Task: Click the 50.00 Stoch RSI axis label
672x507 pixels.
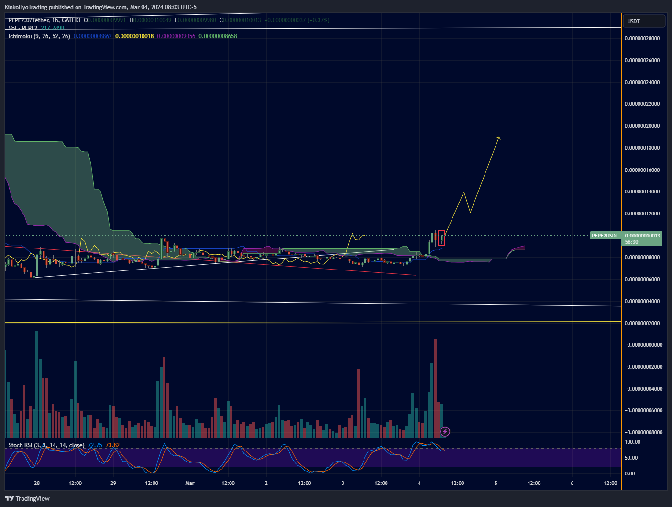Action: (x=631, y=458)
